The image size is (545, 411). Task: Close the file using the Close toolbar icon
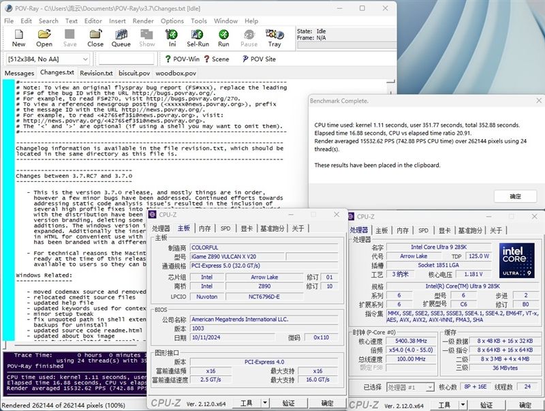point(95,38)
